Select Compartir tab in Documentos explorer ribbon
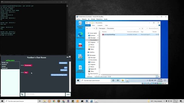Viewport: 184px width, 103px height. tap(100, 25)
